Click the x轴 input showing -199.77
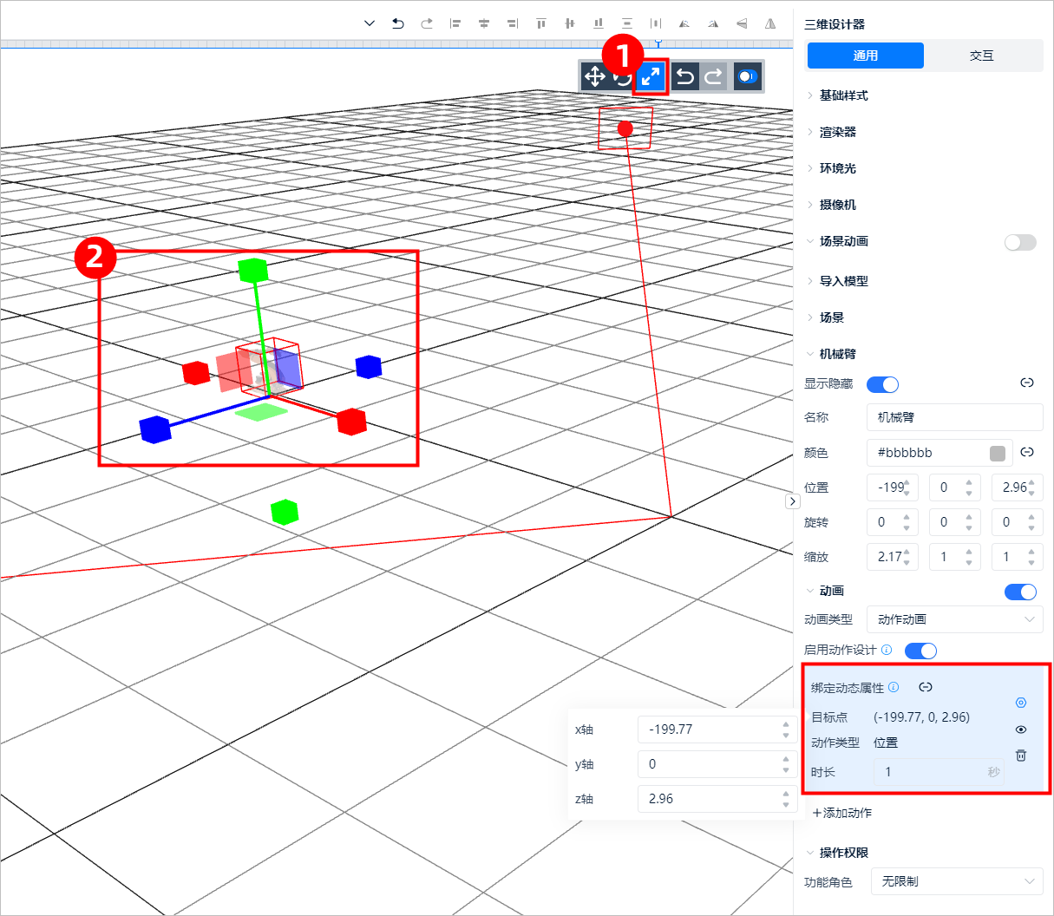This screenshot has height=916, width=1054. [716, 730]
